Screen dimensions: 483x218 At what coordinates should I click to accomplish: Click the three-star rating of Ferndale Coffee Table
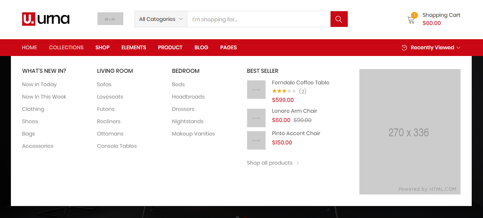[x=284, y=91]
